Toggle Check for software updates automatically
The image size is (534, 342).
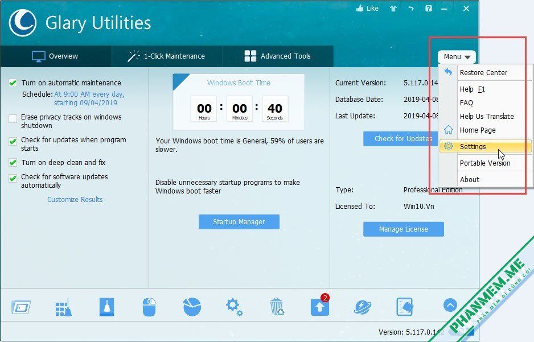point(13,178)
